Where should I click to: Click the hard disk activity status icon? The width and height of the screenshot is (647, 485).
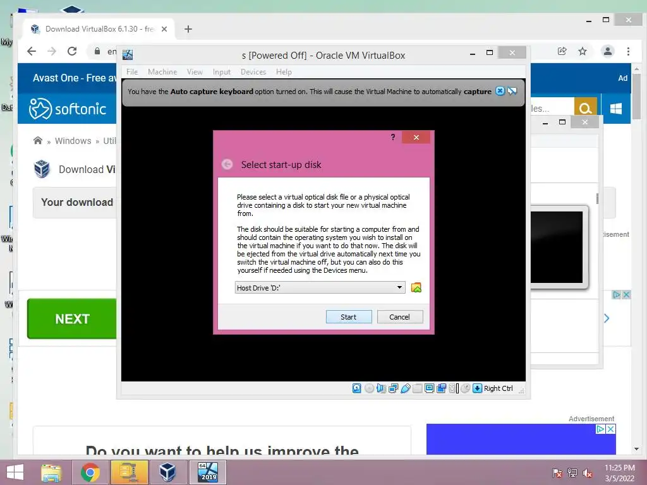coord(357,388)
